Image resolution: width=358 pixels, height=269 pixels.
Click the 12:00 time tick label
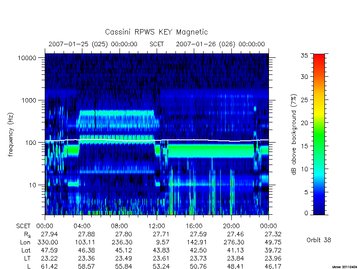[x=157, y=226]
